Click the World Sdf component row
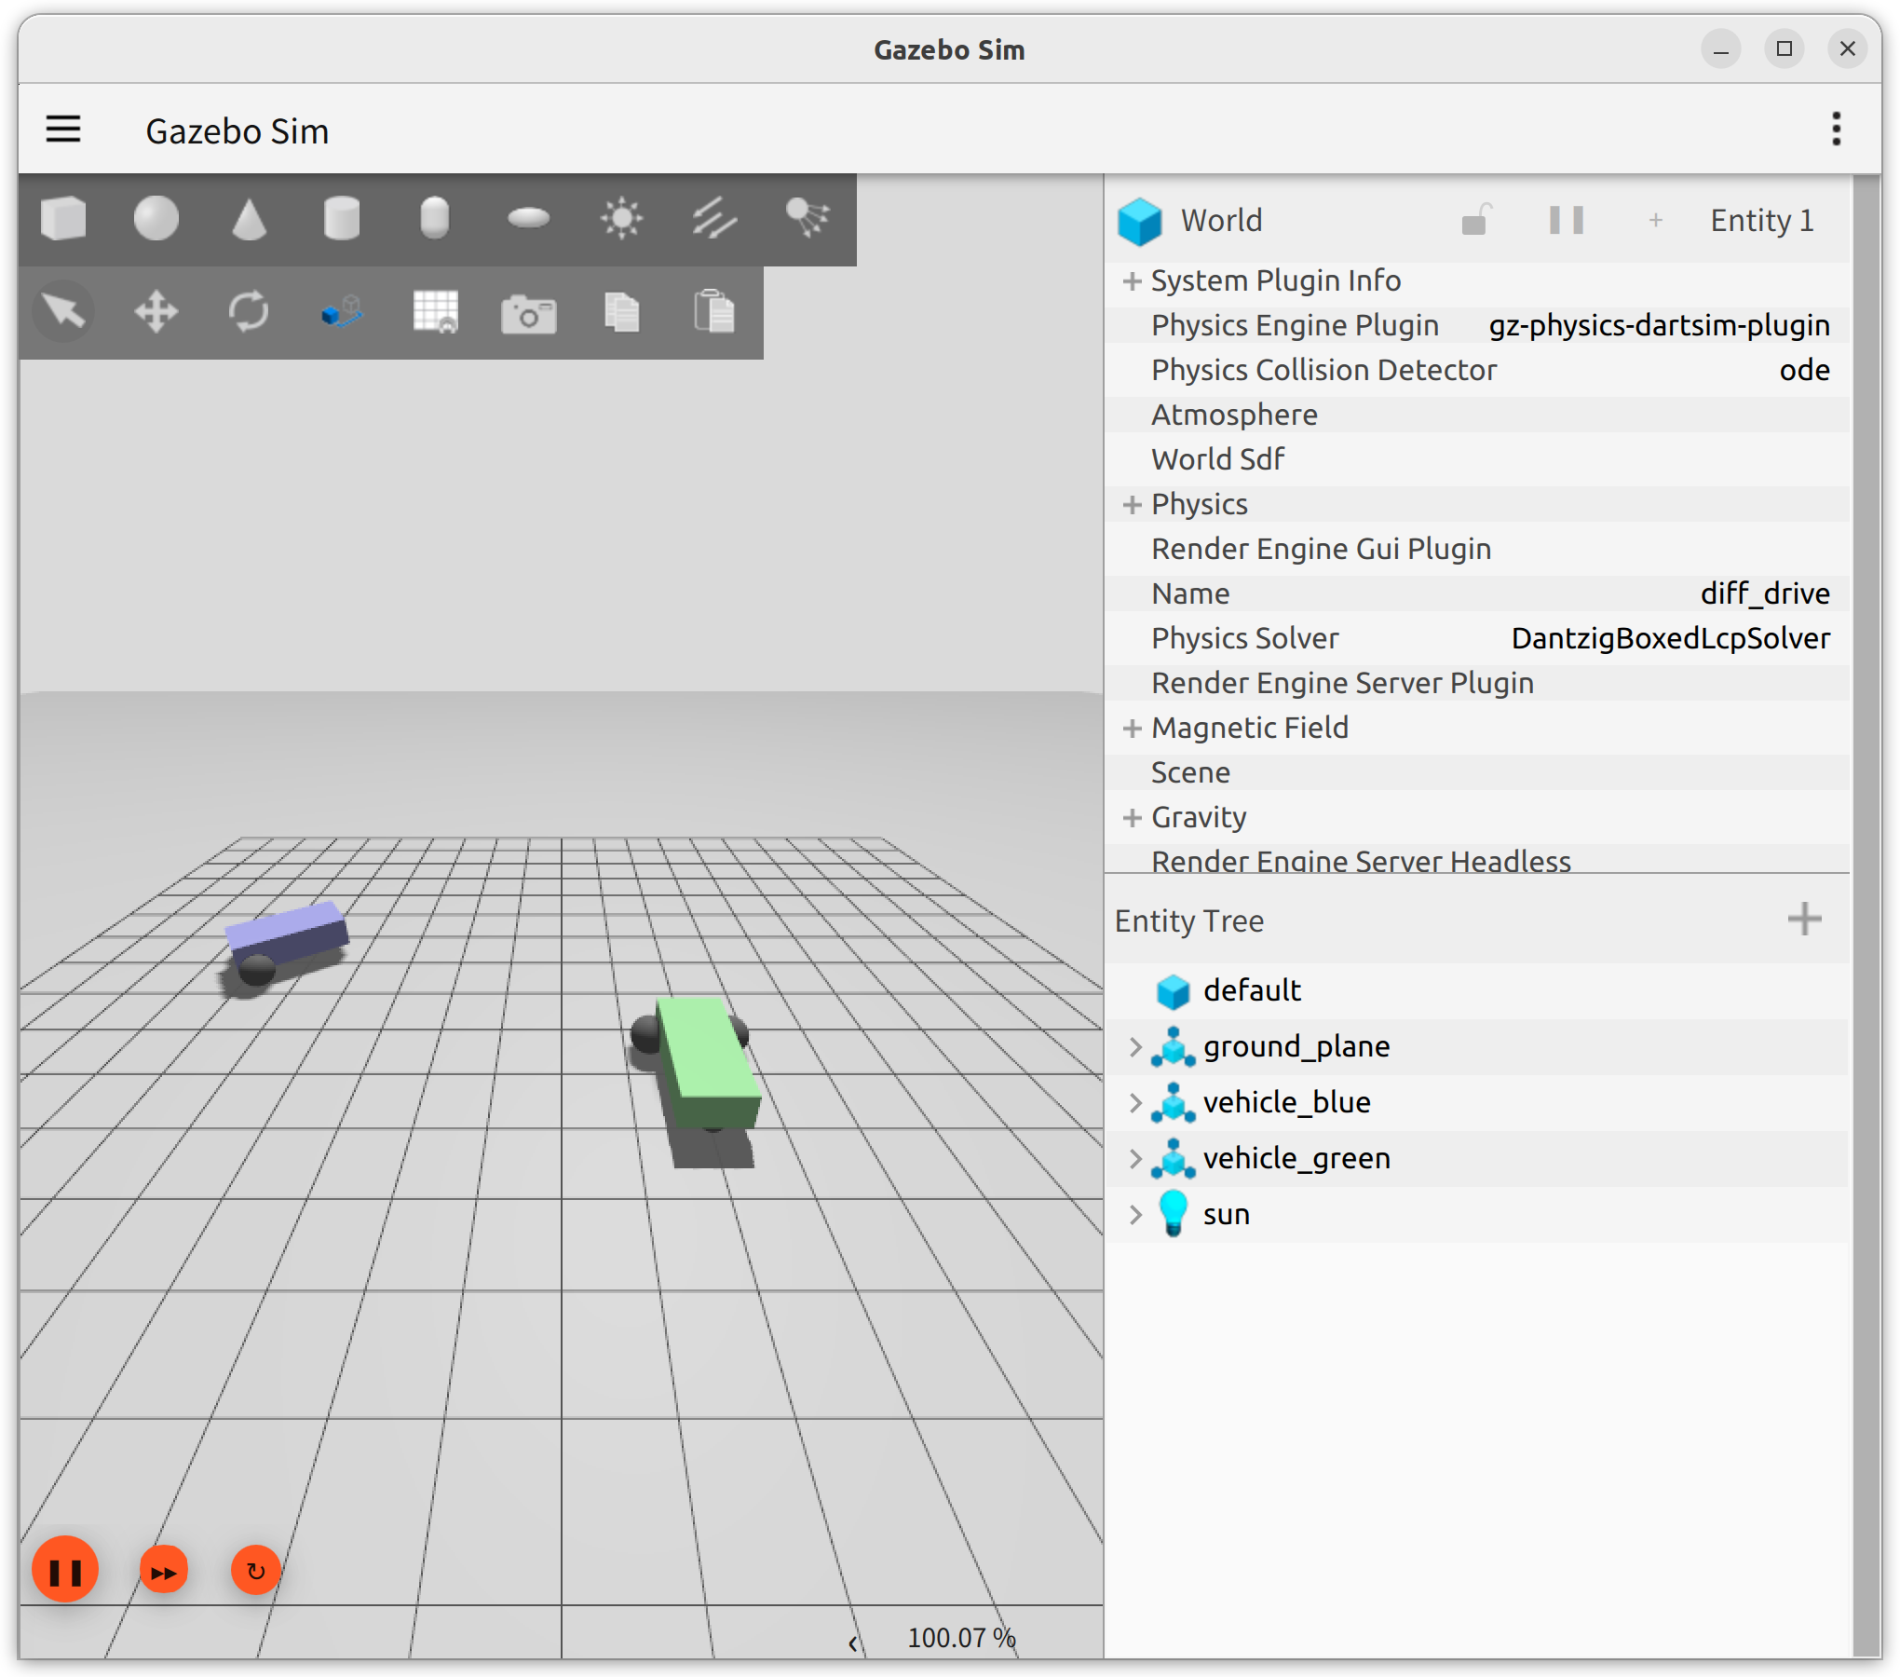This screenshot has width=1900, height=1677. 1477,459
